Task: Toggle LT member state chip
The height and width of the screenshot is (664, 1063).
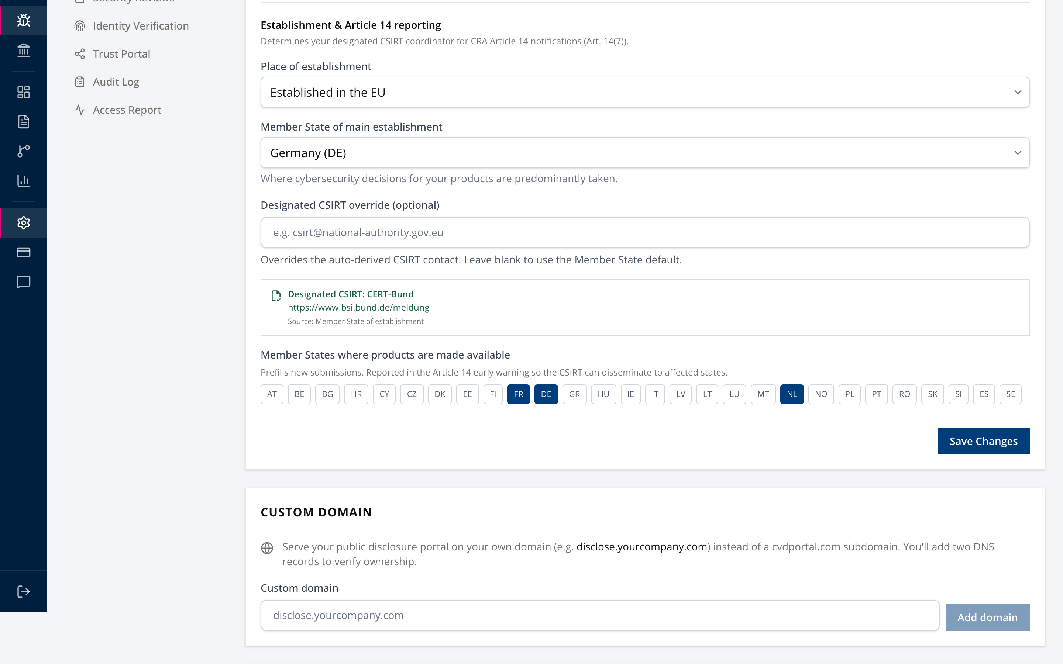Action: (x=707, y=394)
